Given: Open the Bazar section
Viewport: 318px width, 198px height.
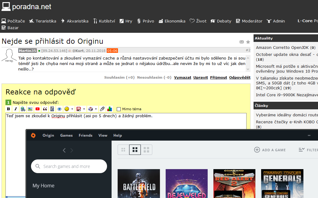Looking at the screenshot, I should (10, 28).
